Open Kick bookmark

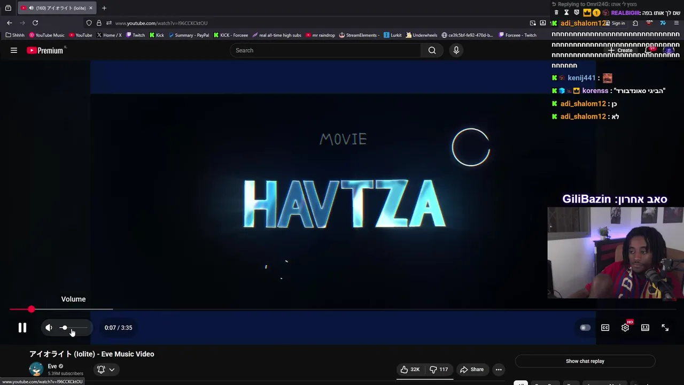pos(157,35)
